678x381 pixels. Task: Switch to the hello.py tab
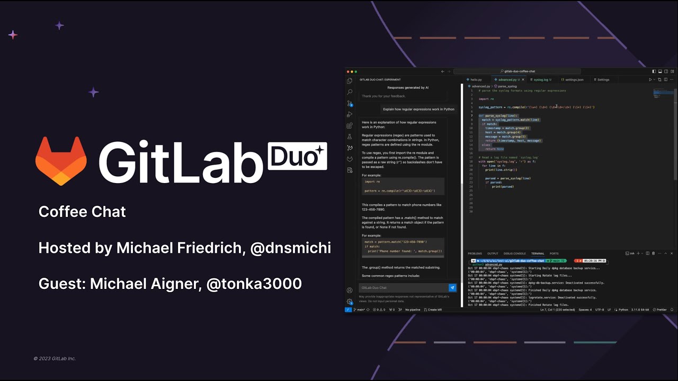475,79
